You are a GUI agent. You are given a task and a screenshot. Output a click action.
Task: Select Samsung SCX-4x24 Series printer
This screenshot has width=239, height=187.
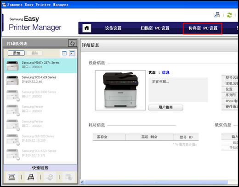click(40, 80)
